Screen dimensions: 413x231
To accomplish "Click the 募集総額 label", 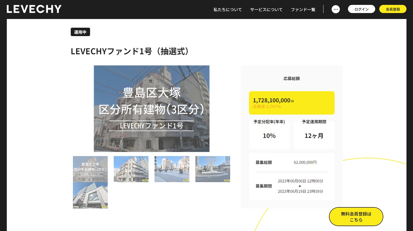I will 264,162.
